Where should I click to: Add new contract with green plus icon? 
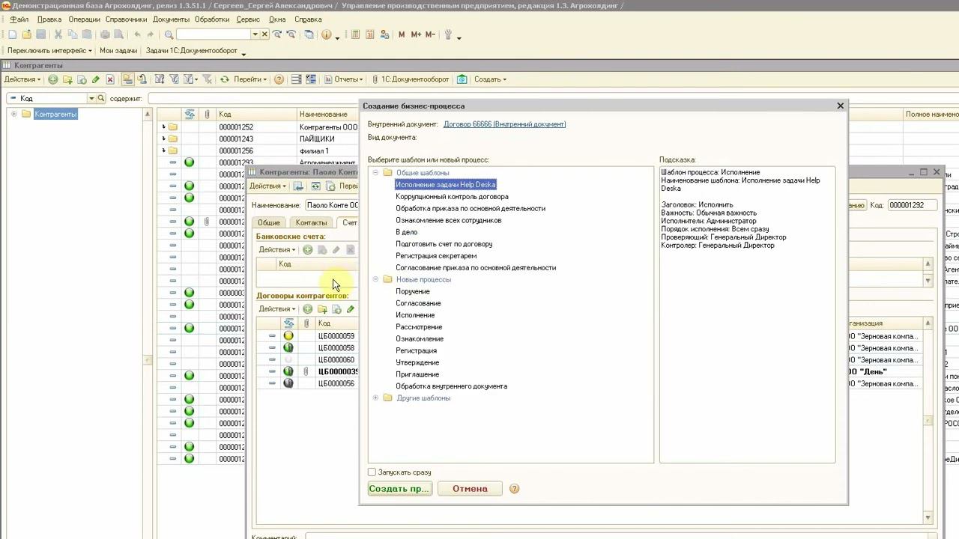click(307, 309)
